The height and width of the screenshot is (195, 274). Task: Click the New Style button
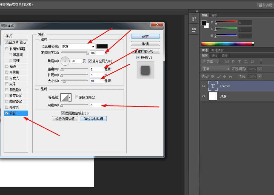tap(145, 51)
